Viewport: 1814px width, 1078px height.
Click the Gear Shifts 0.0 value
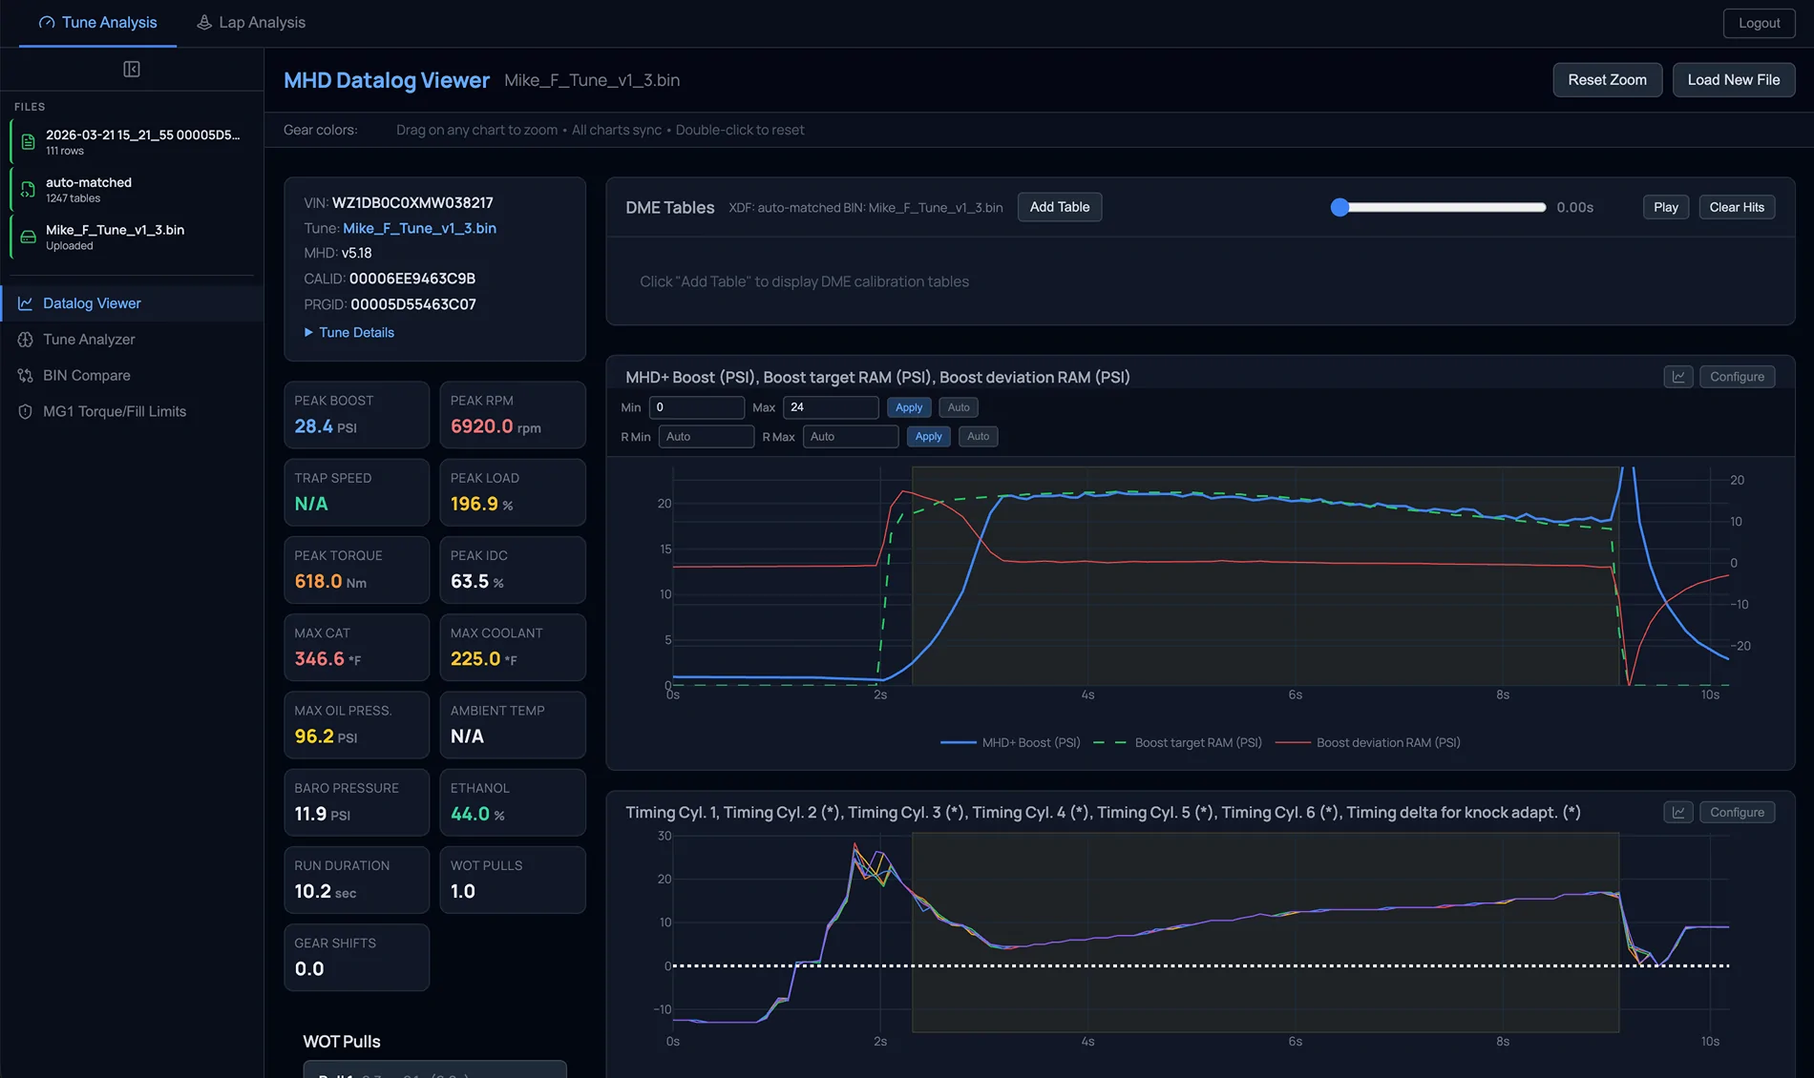309,968
